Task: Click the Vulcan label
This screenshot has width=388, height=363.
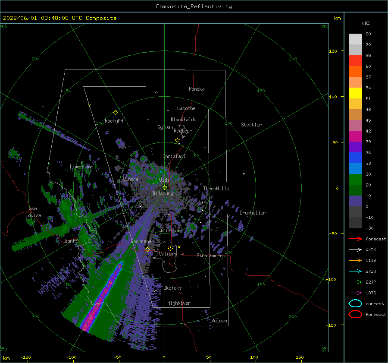Action: 219,321
